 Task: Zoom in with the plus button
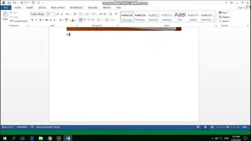(x=238, y=127)
